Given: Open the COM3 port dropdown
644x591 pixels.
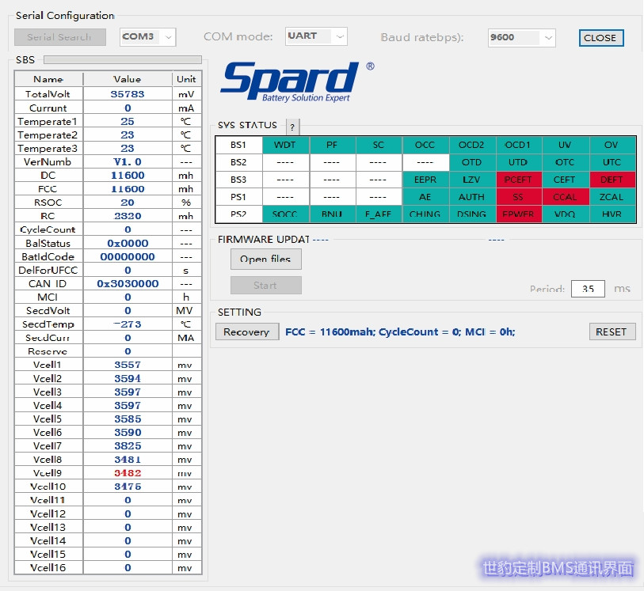Looking at the screenshot, I should click(147, 37).
